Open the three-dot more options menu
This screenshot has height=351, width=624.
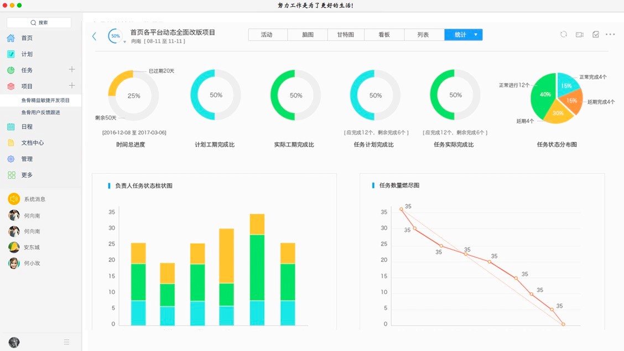click(x=610, y=35)
